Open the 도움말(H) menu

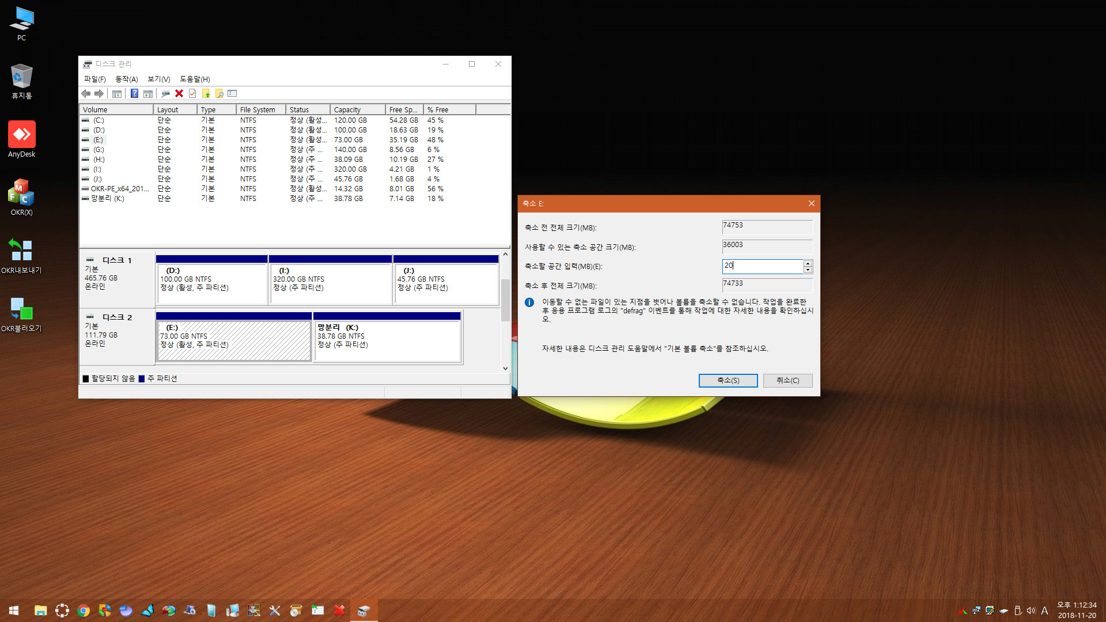(x=195, y=79)
